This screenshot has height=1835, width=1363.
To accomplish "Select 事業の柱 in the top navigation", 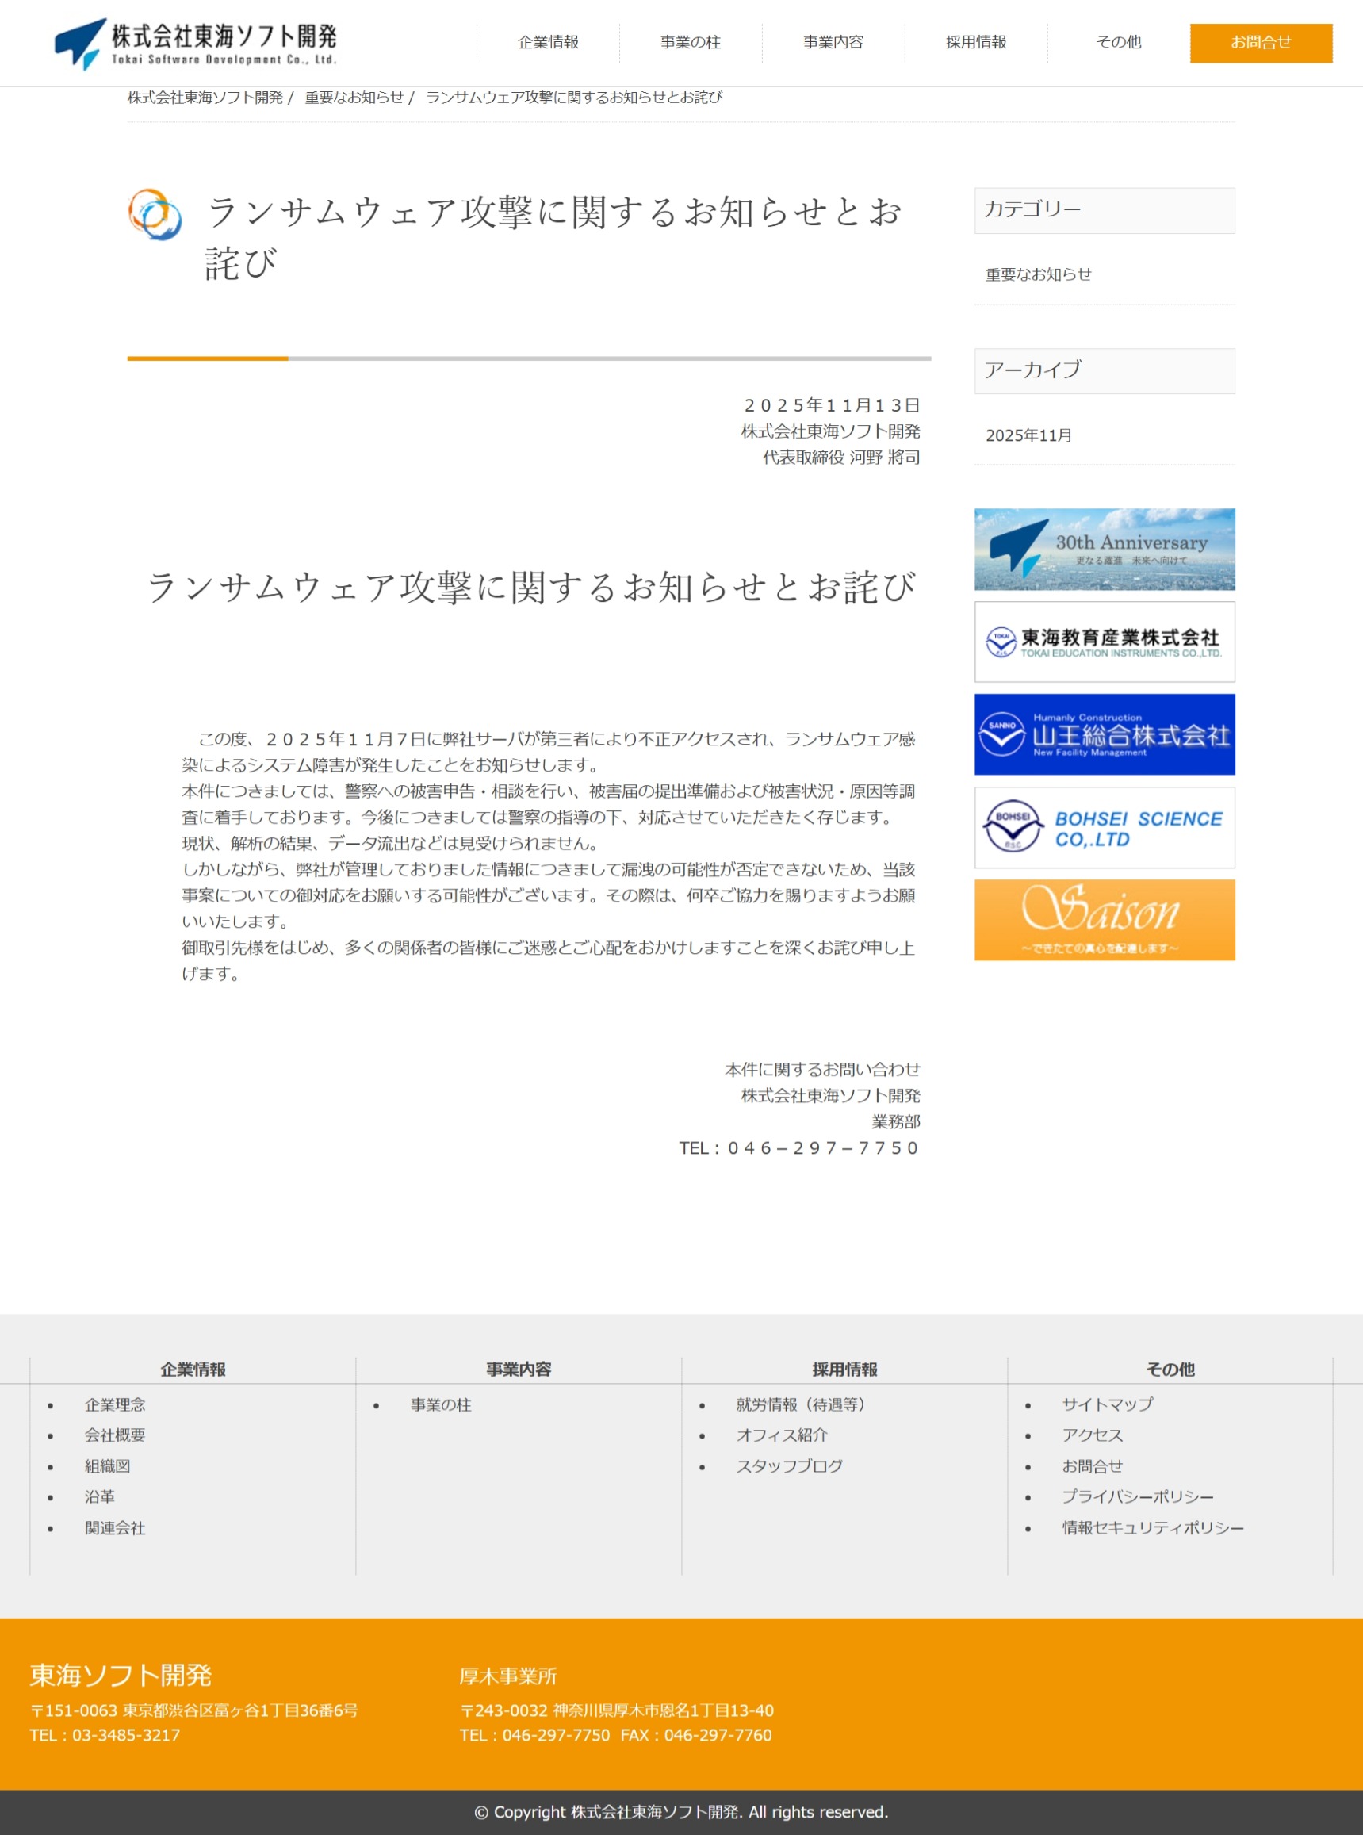I will (x=690, y=42).
